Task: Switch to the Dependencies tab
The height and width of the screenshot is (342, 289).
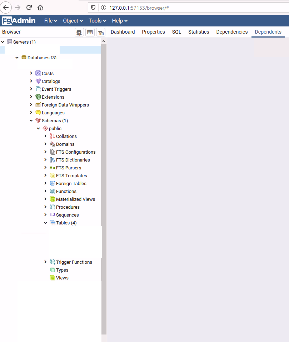Action: click(x=232, y=32)
